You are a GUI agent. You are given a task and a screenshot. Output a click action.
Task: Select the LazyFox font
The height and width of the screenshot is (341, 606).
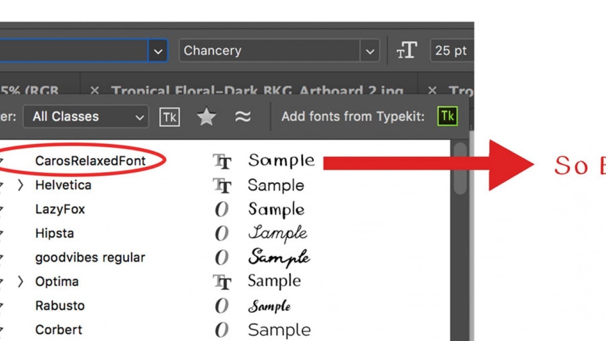point(60,209)
